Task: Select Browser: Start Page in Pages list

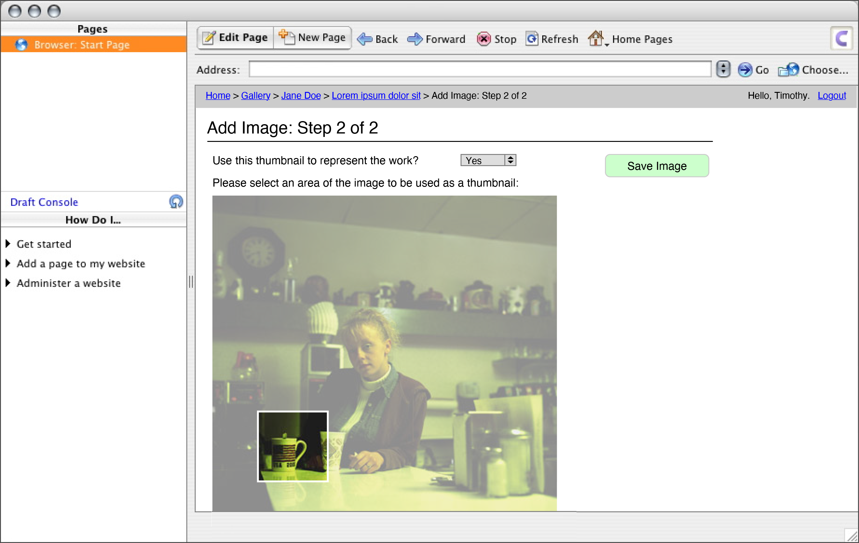Action: pyautogui.click(x=82, y=45)
